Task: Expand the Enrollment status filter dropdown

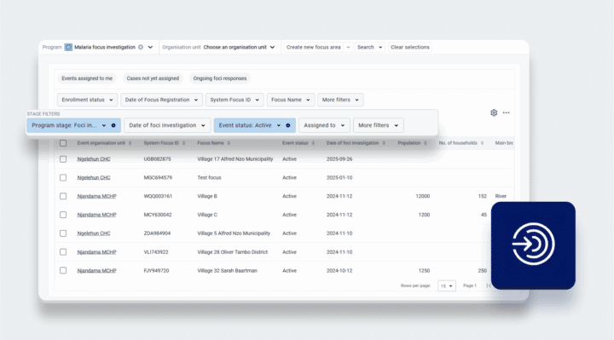Action: [x=87, y=100]
